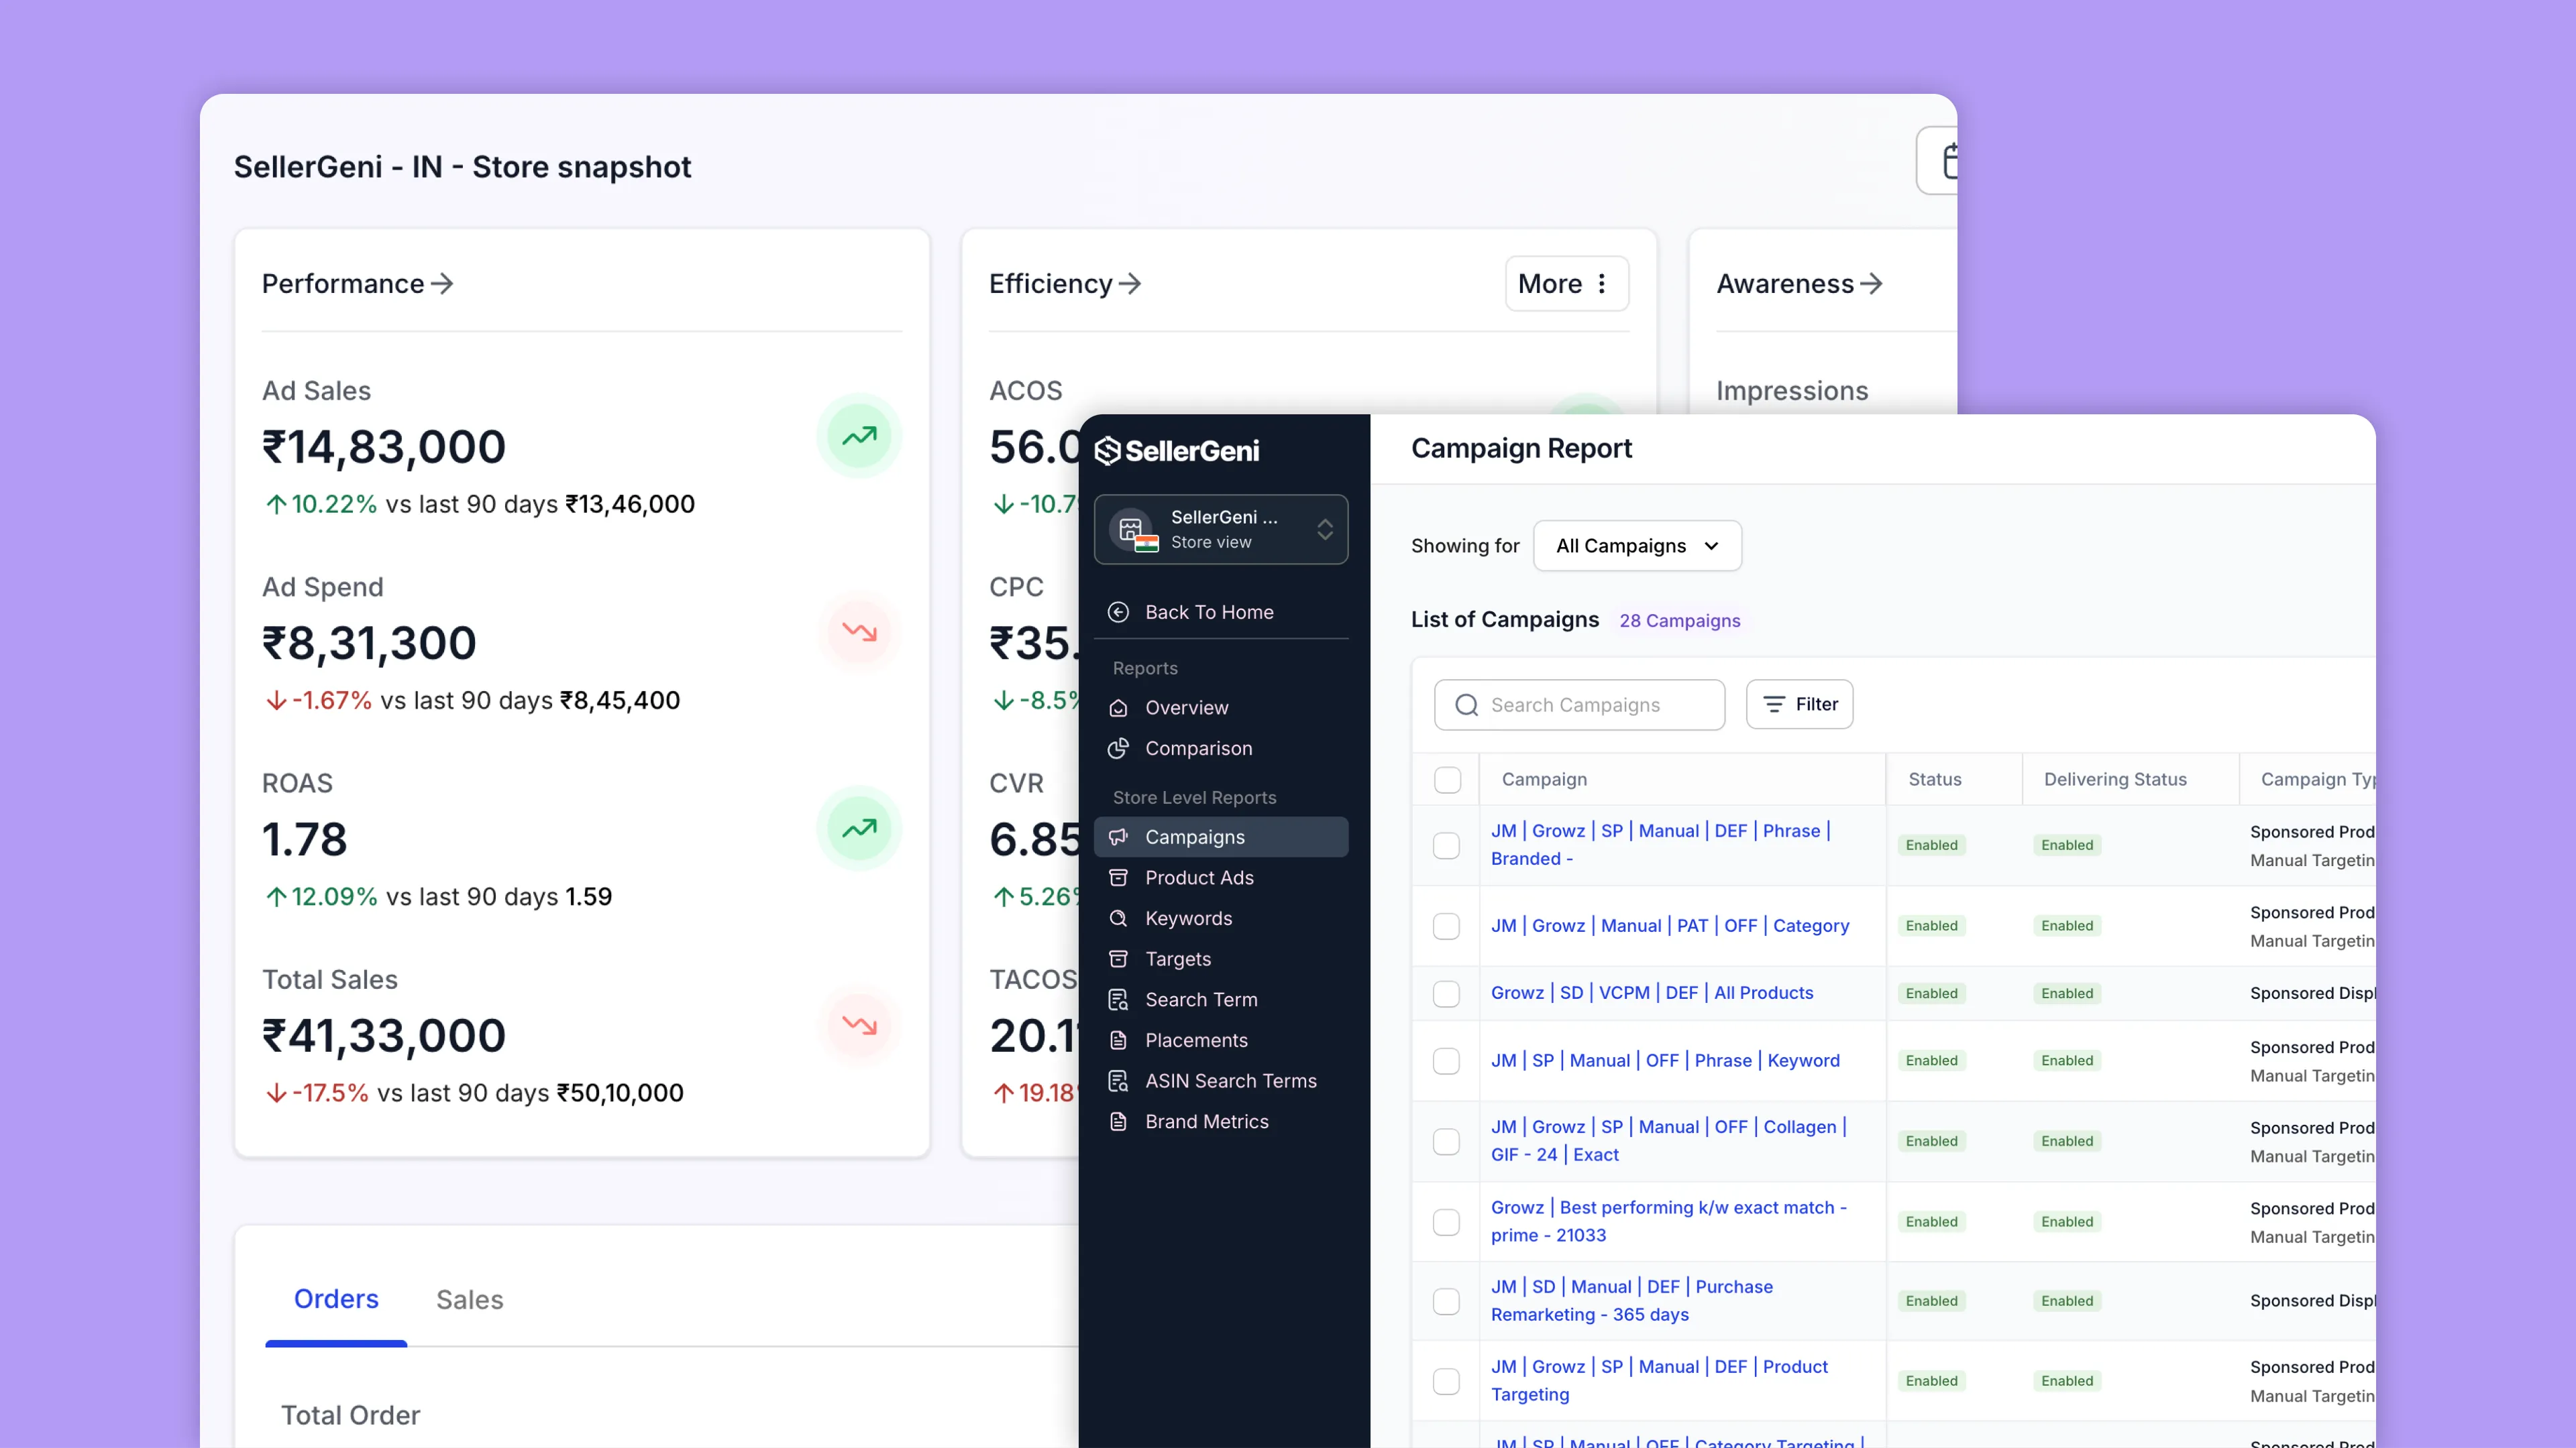The height and width of the screenshot is (1448, 2576).
Task: Expand the SellerGeni store view switcher
Action: coord(1221,529)
